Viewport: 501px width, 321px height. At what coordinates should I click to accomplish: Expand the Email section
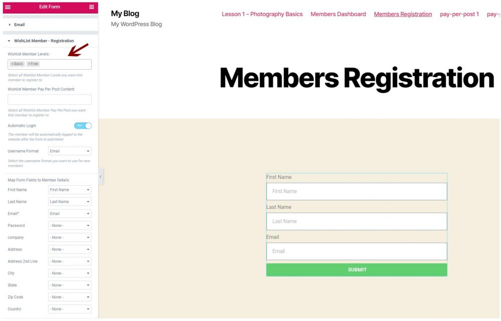coord(19,25)
